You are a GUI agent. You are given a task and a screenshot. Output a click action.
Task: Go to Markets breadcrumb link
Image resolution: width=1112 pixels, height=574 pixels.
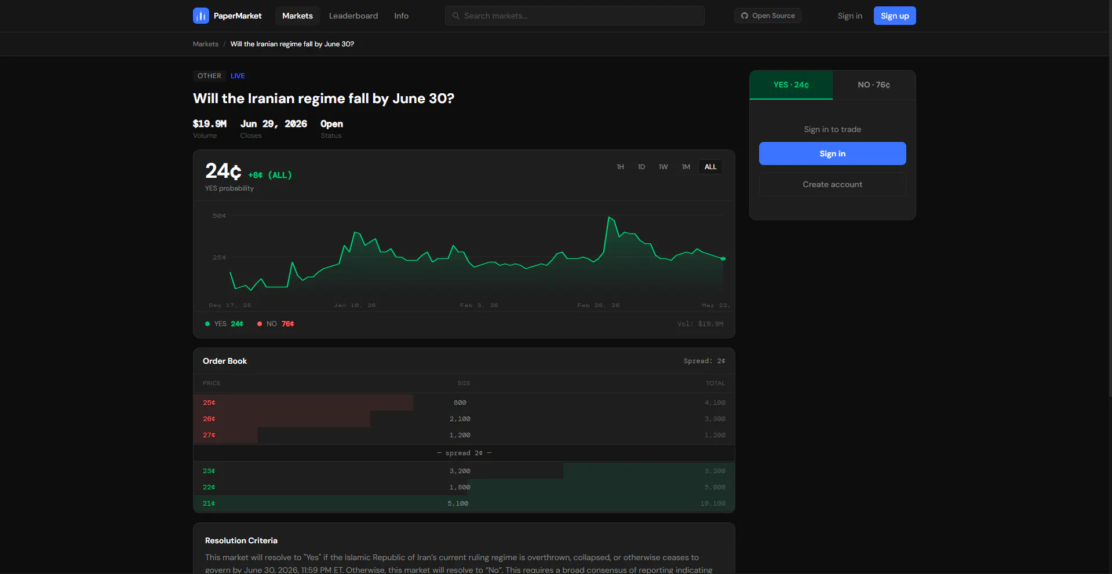206,44
